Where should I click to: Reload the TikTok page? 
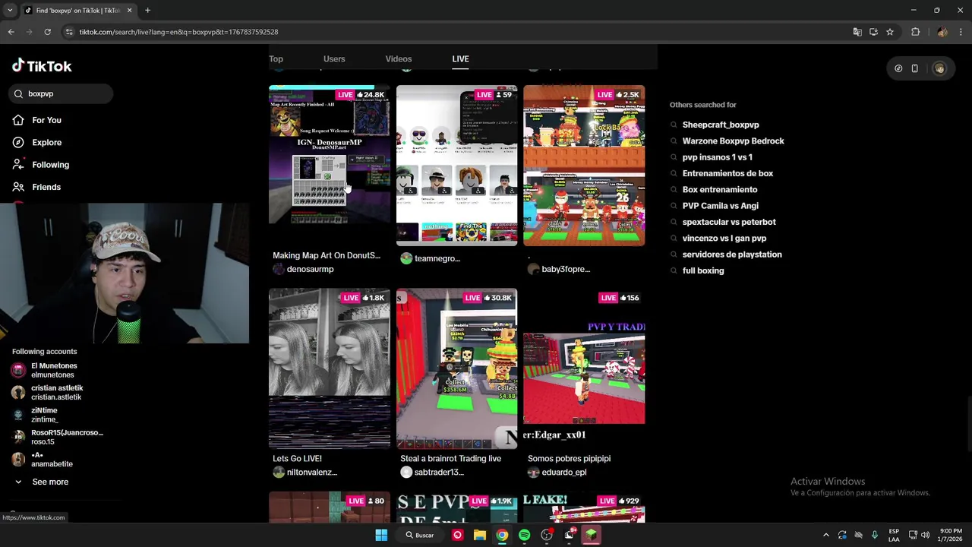point(47,32)
